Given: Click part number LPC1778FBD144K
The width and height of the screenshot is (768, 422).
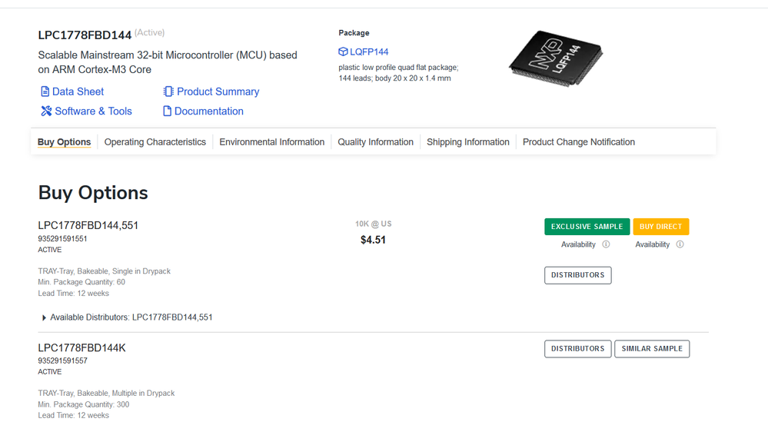Looking at the screenshot, I should (x=81, y=347).
